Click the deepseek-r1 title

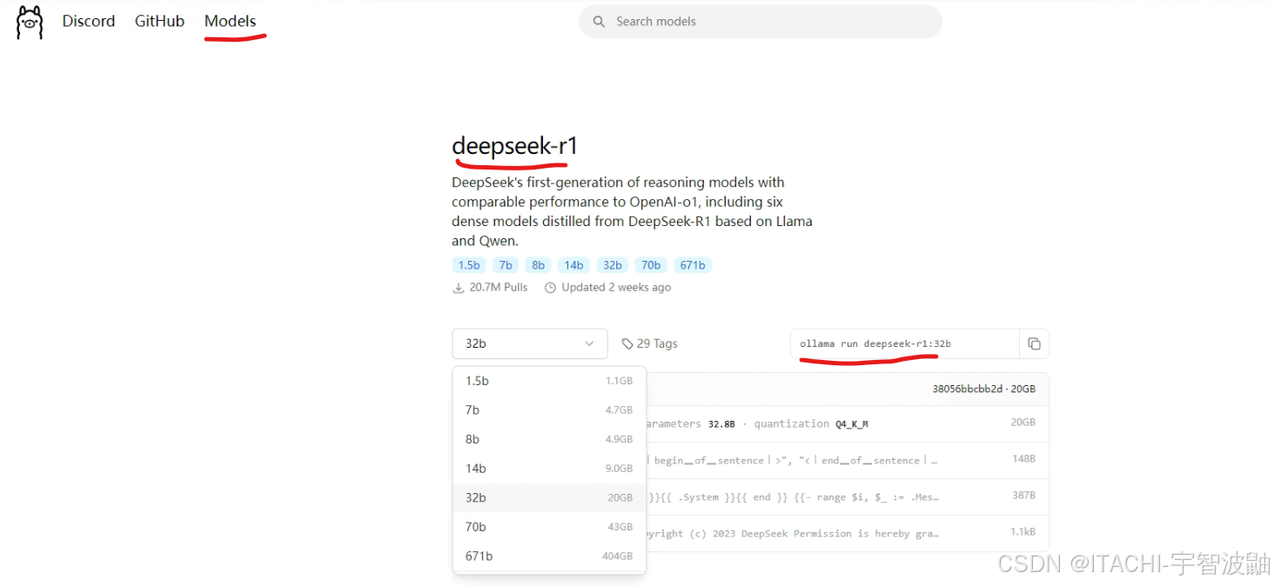(515, 146)
